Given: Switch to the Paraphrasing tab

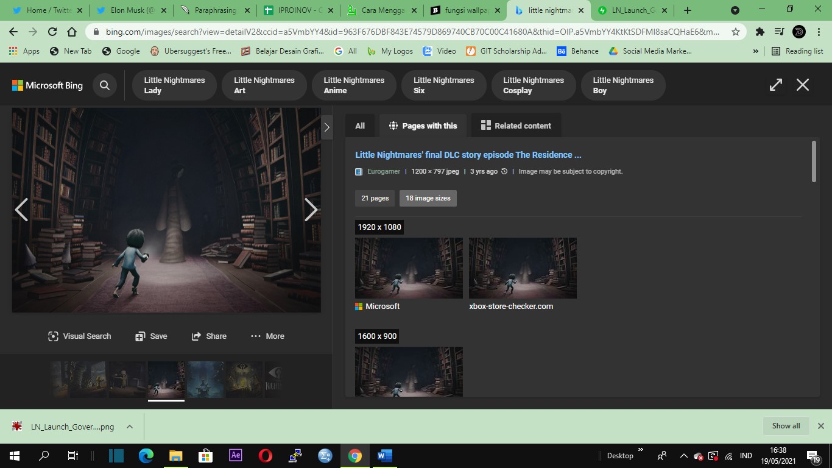Looking at the screenshot, I should [x=214, y=10].
